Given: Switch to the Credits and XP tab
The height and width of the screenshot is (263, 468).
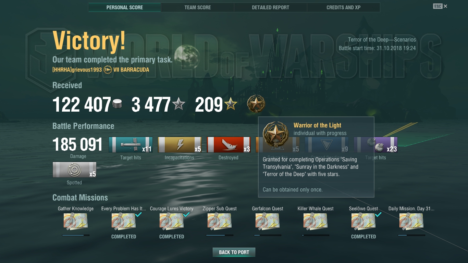Looking at the screenshot, I should (344, 7).
